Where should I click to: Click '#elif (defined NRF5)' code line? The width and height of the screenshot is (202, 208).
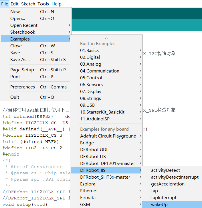(x=31, y=142)
